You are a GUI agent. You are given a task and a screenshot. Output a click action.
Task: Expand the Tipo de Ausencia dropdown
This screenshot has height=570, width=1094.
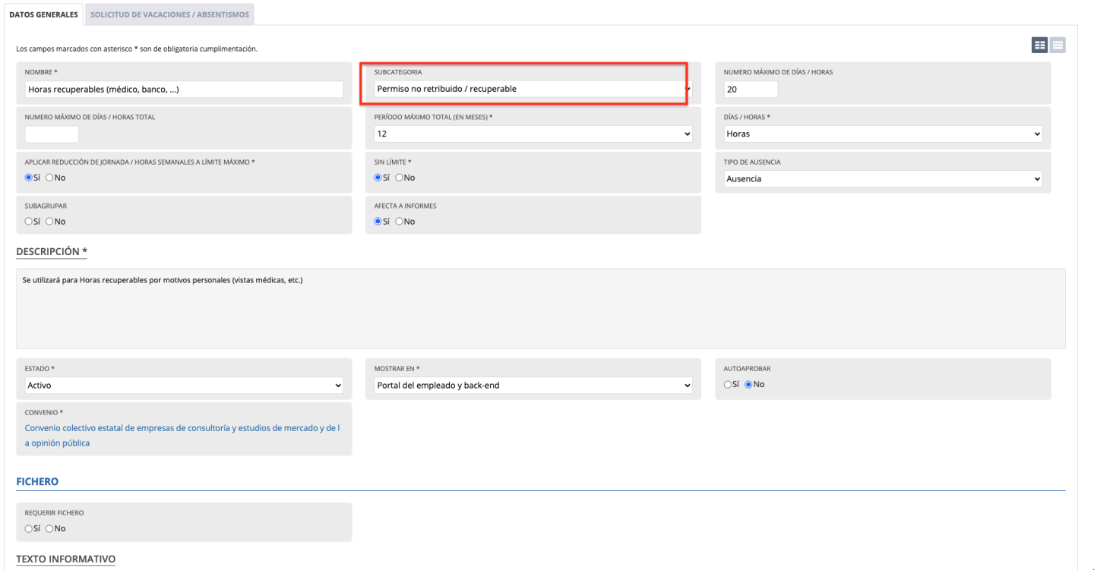(x=882, y=179)
